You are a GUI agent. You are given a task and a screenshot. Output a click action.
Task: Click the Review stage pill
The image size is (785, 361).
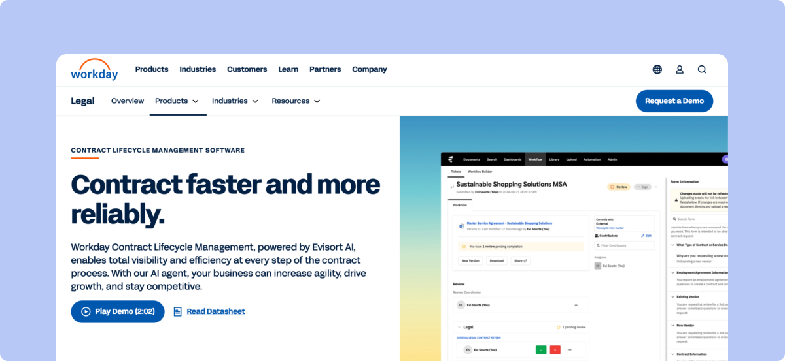(619, 187)
